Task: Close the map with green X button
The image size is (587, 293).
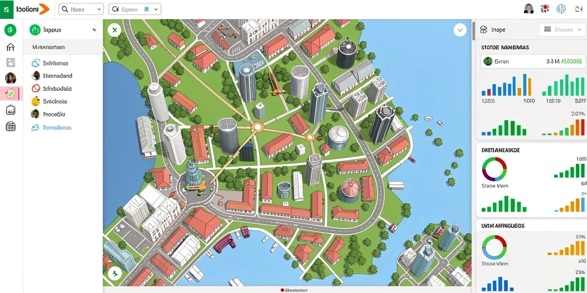Action: click(x=115, y=30)
